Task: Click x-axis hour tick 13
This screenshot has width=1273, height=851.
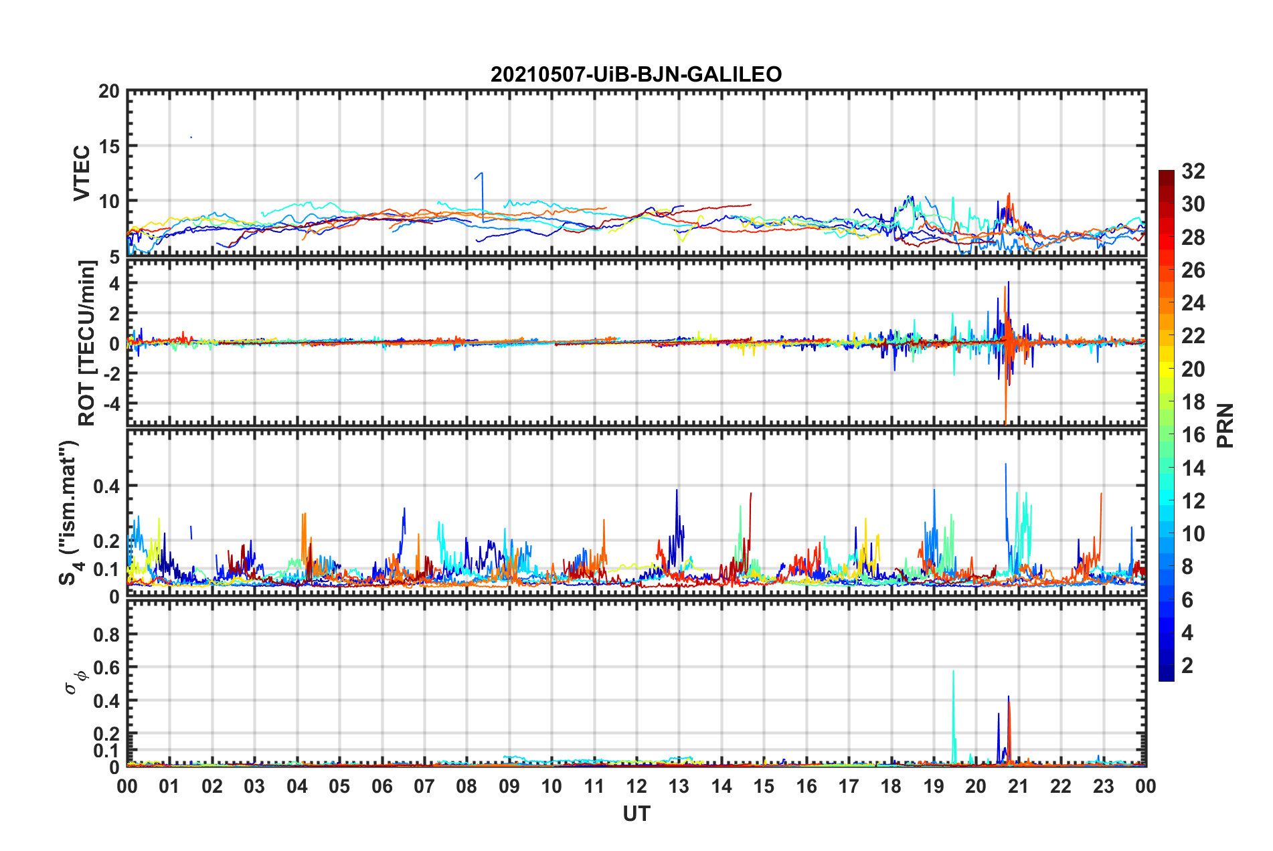Action: pos(679,786)
